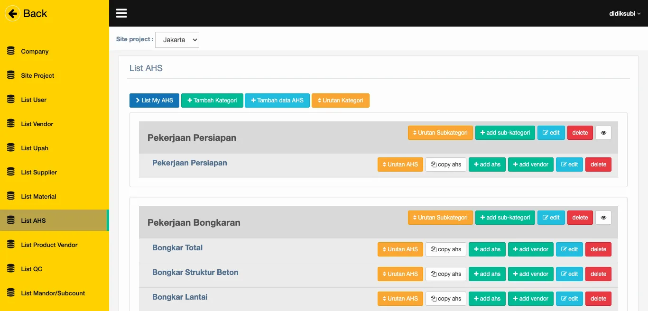Image resolution: width=648 pixels, height=311 pixels.
Task: Go to List Material page
Action: click(55, 196)
